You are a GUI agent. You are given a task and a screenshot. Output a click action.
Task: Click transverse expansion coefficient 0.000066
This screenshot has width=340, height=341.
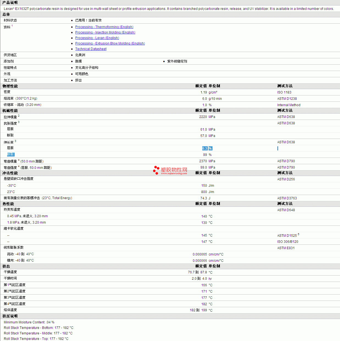200,261
